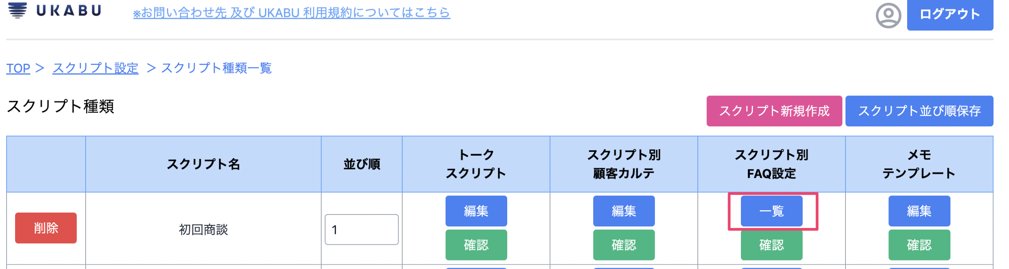Delete the 初回商談 script with 削除
1009x269 pixels.
46,228
